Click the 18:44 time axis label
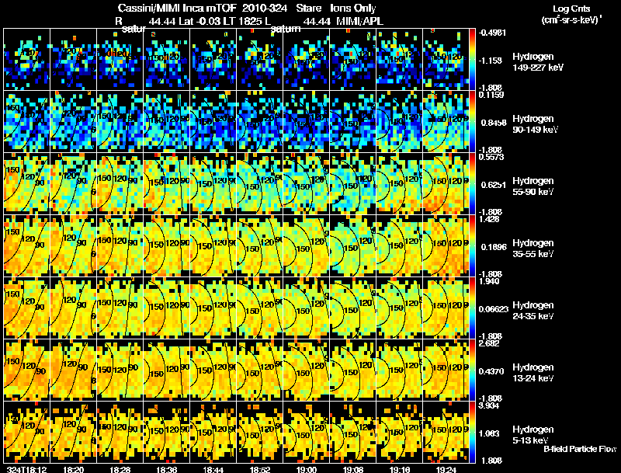Screen dimensions: 621x473 click(x=213, y=469)
